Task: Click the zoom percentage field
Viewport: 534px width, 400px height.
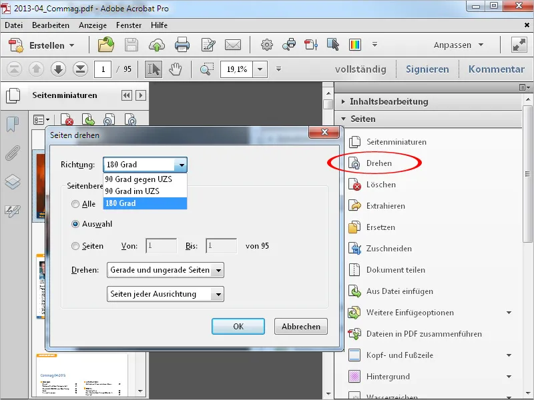Action: 237,69
